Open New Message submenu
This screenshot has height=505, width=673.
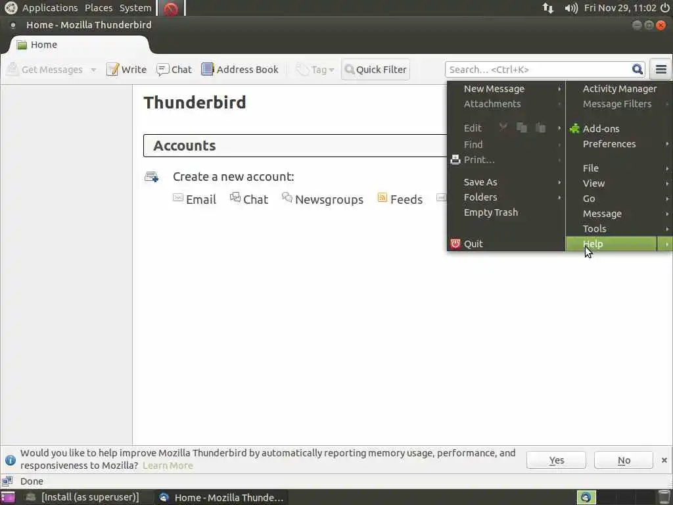click(506, 89)
